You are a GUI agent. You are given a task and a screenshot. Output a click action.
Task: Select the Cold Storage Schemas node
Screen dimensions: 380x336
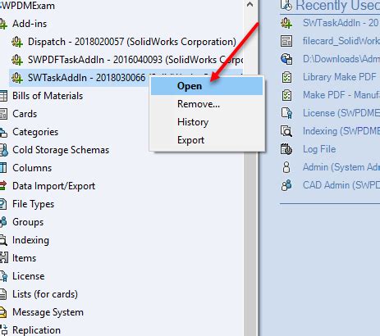(61, 150)
